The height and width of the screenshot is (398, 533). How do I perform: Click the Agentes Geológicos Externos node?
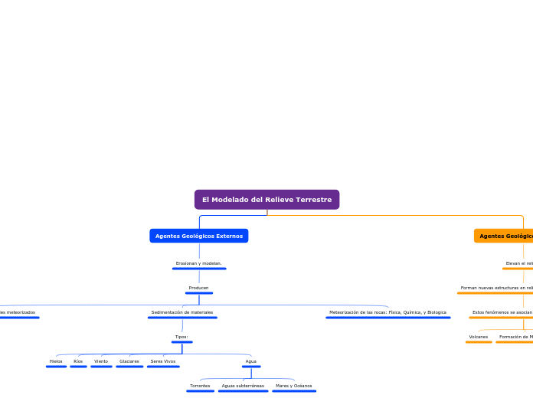tap(199, 236)
